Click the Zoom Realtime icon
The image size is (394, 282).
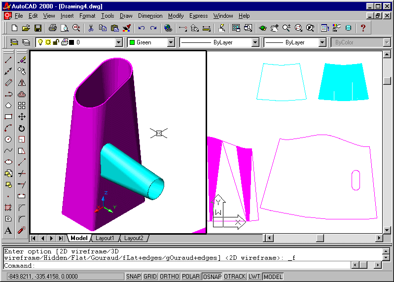(286, 28)
